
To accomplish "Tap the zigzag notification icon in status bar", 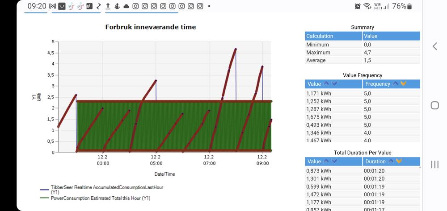I will tap(99, 6).
